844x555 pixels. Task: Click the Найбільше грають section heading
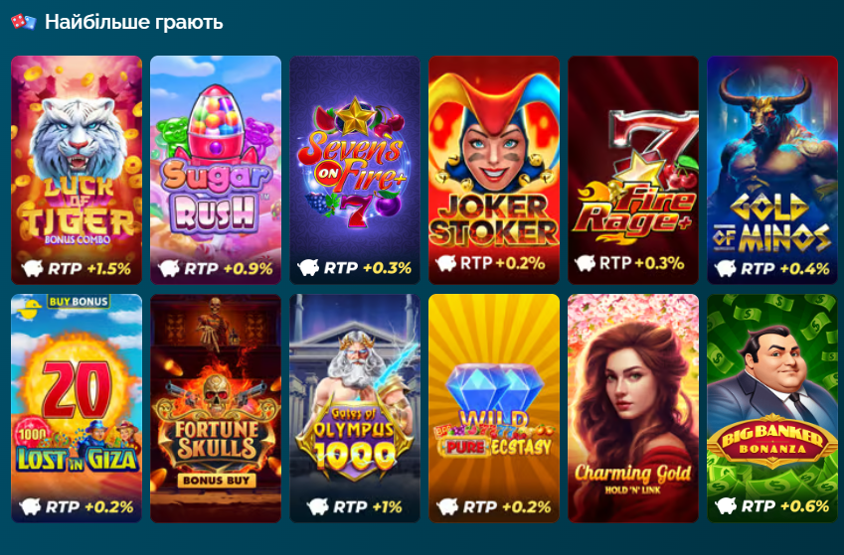click(133, 22)
